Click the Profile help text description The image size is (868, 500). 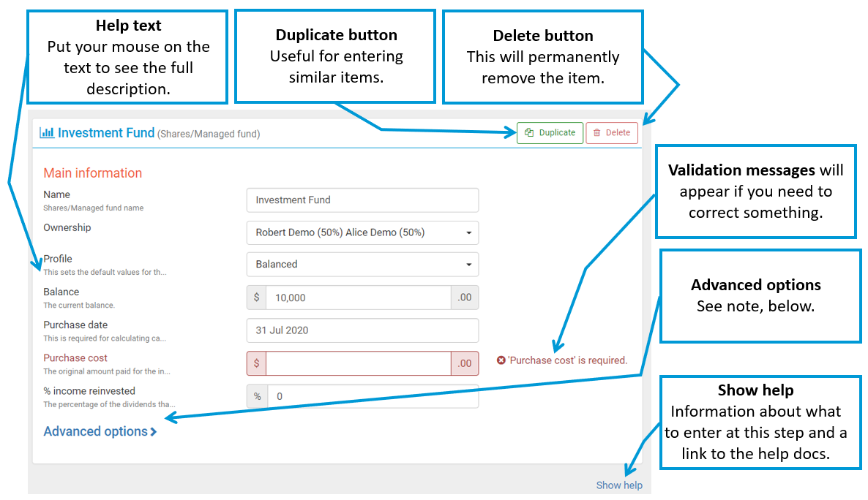point(105,272)
